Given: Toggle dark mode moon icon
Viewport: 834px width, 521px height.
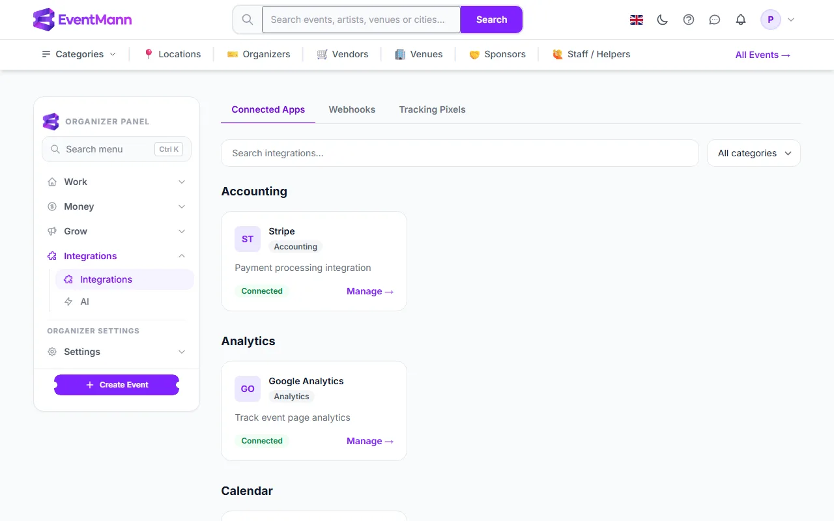Looking at the screenshot, I should coord(663,20).
